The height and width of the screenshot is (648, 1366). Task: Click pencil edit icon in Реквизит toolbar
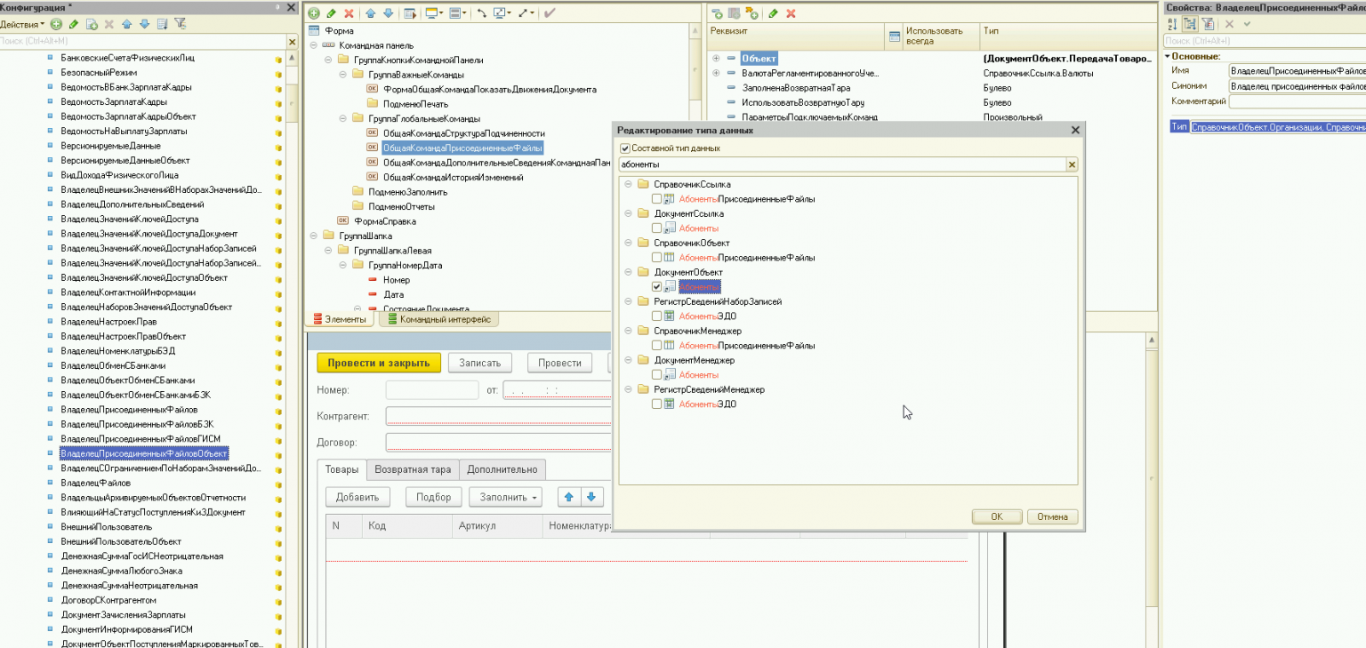[774, 13]
